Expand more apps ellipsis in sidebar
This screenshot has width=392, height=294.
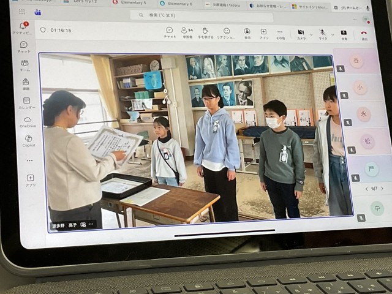click(29, 160)
